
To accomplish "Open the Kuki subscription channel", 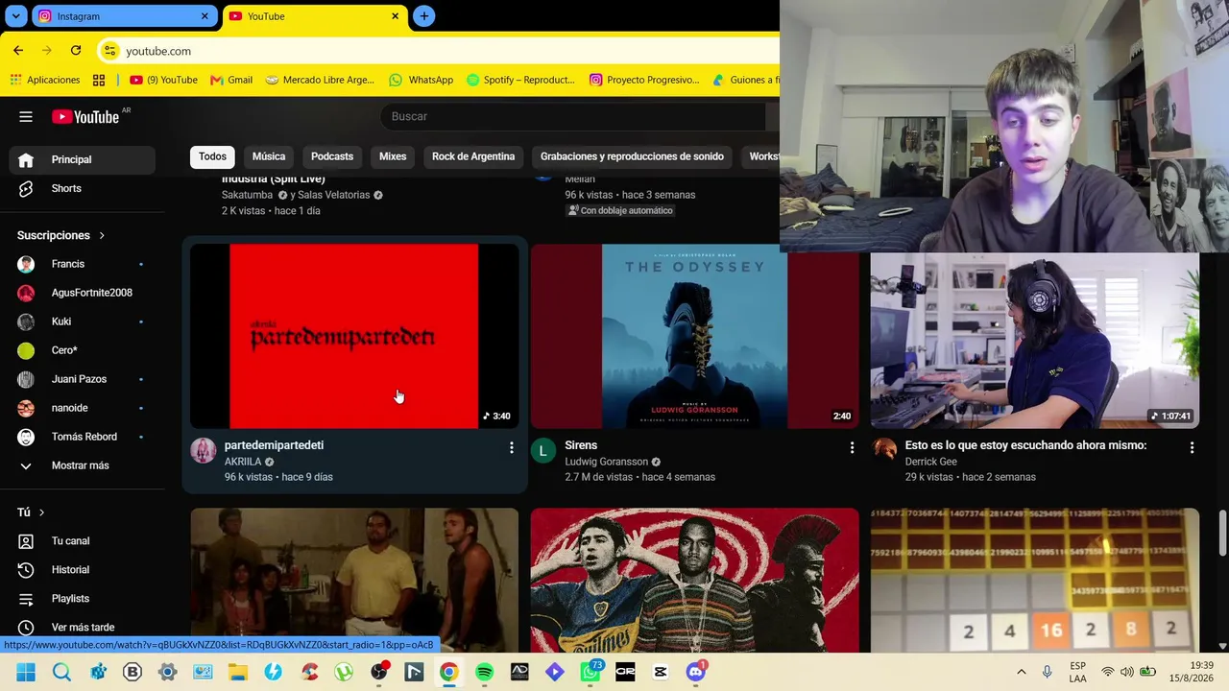I will [82, 322].
